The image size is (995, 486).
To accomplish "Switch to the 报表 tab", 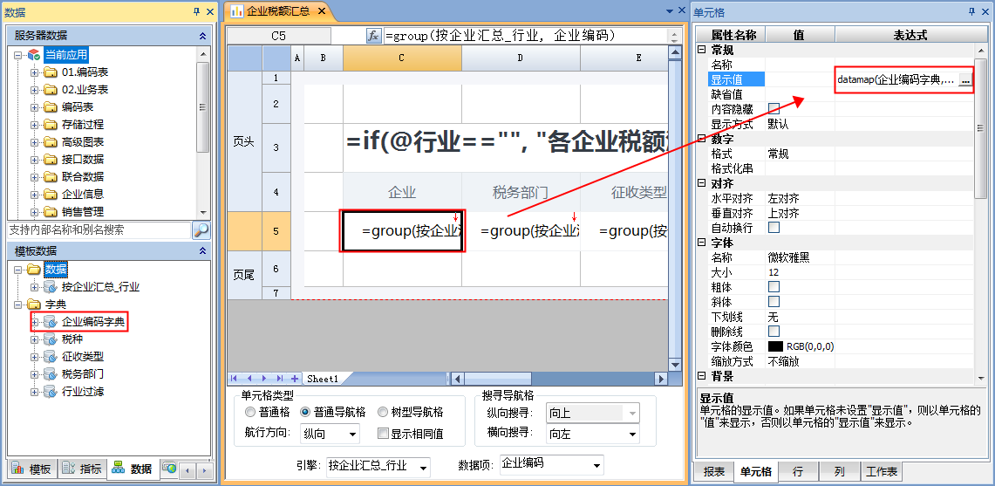I will (713, 472).
